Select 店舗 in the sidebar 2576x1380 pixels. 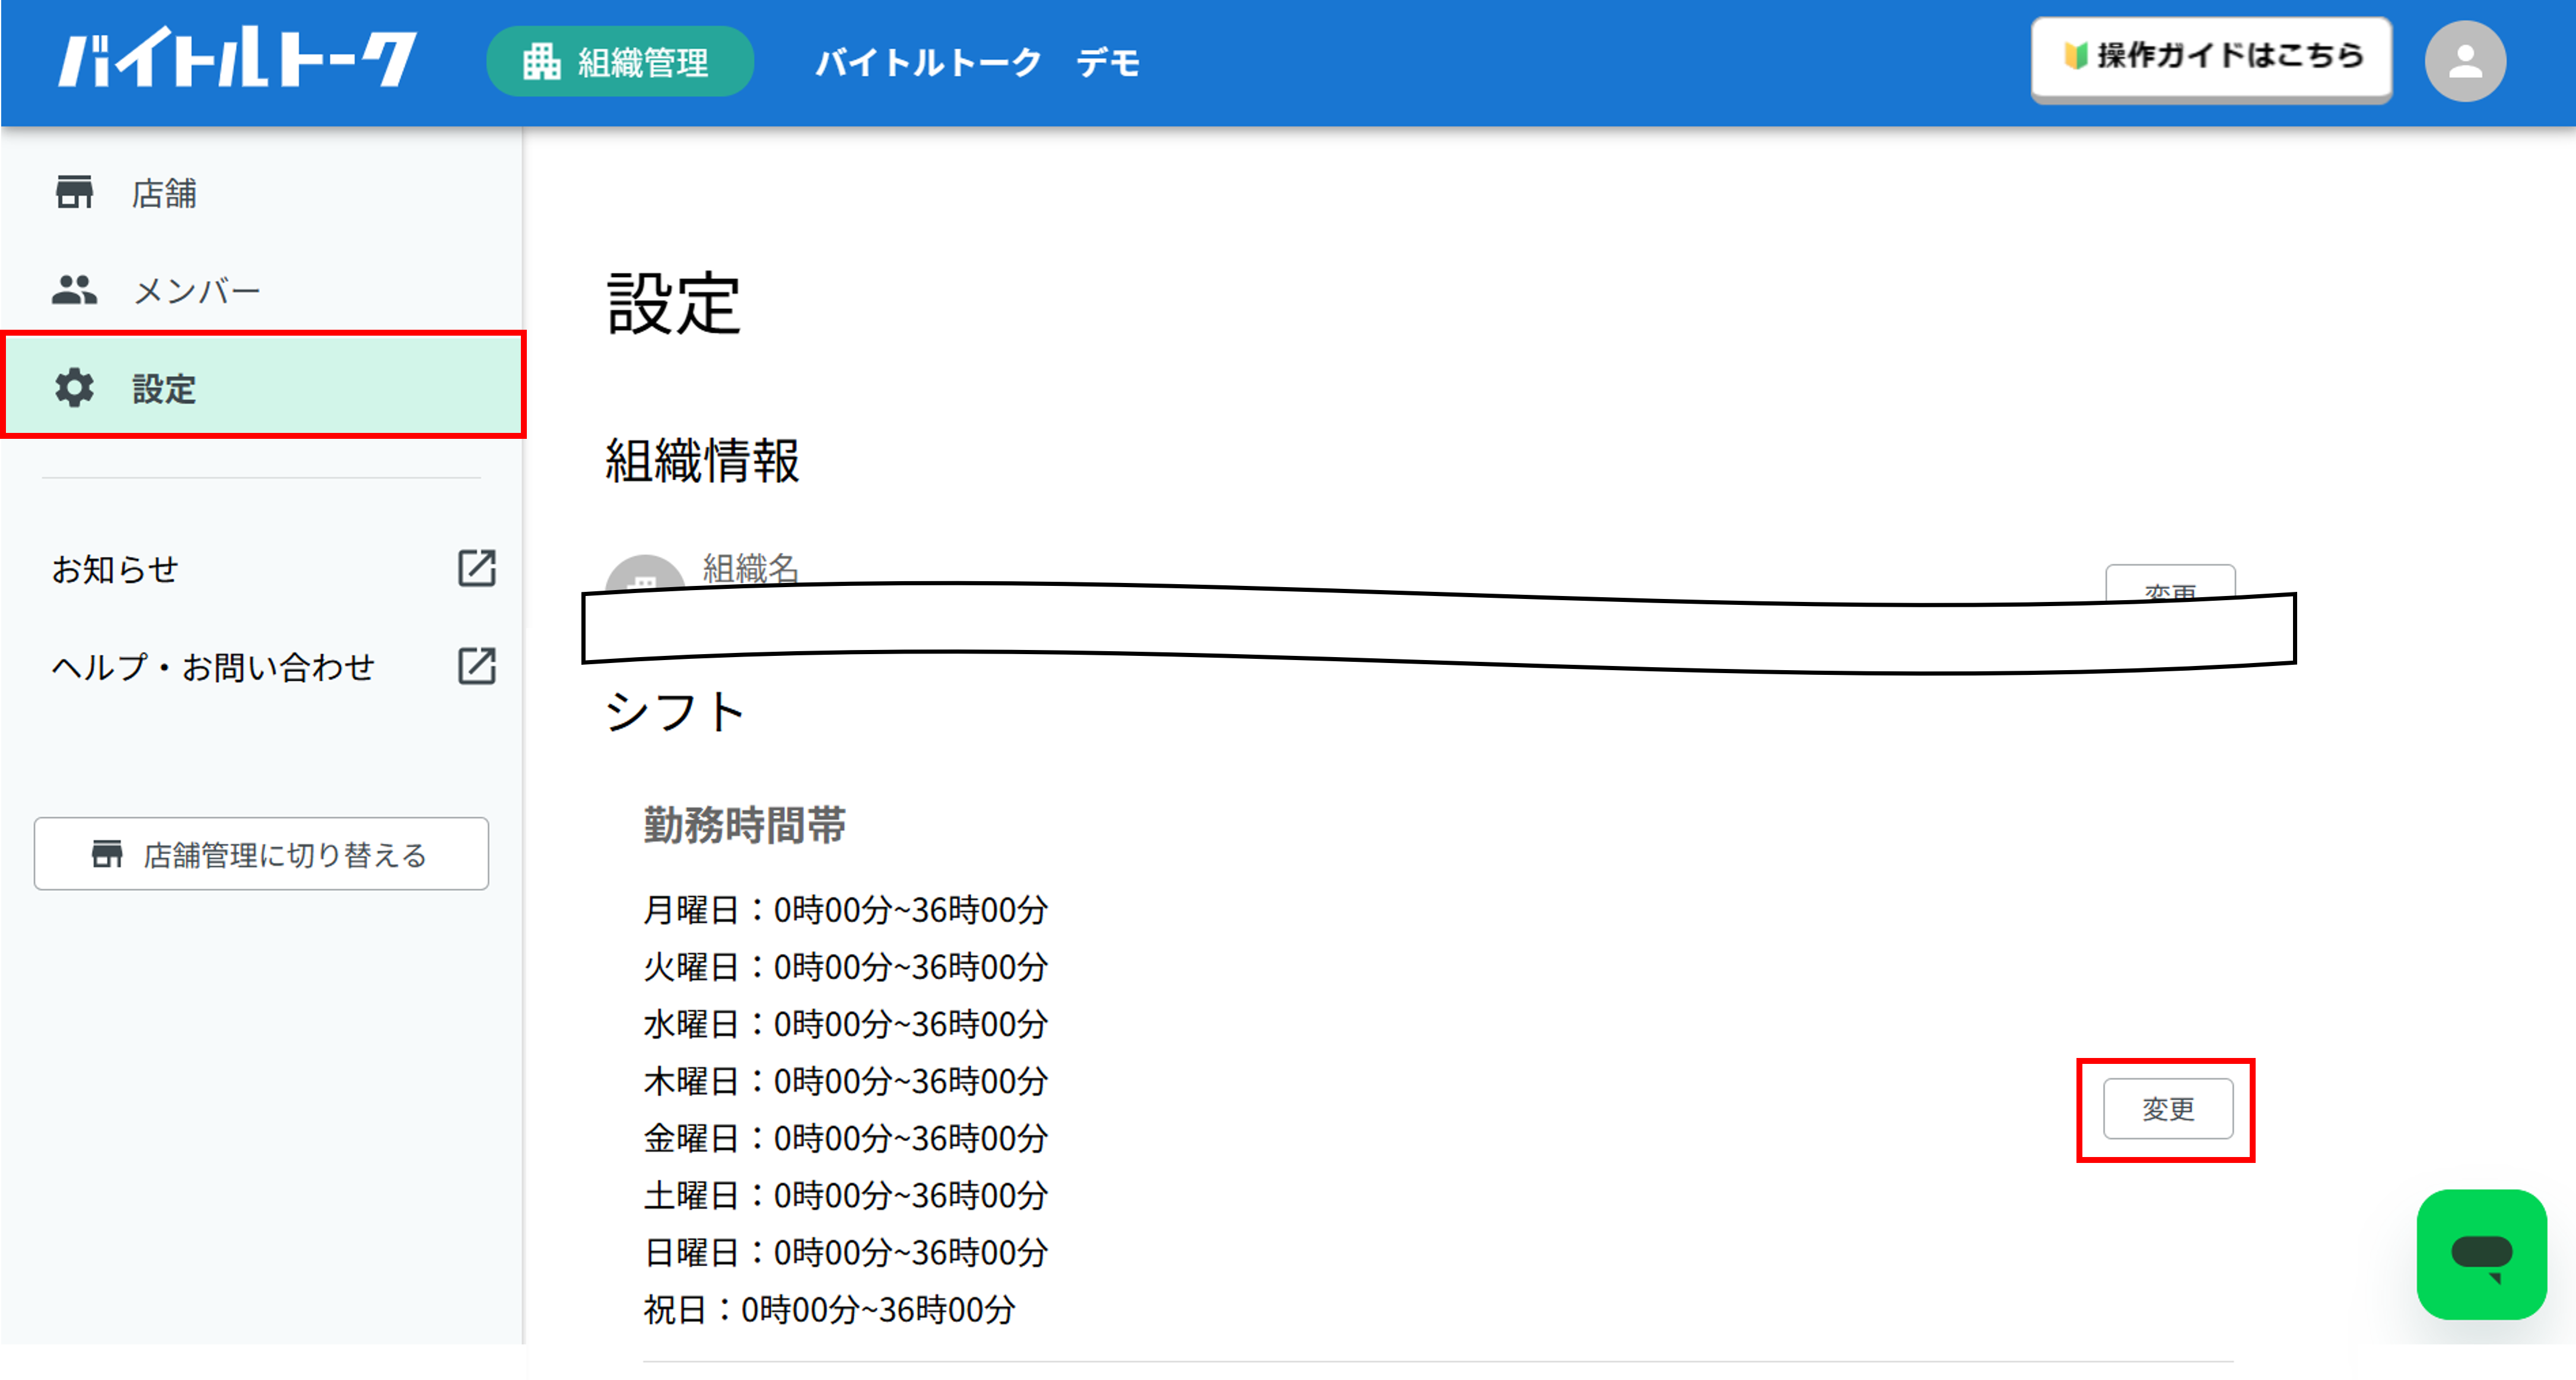click(262, 192)
